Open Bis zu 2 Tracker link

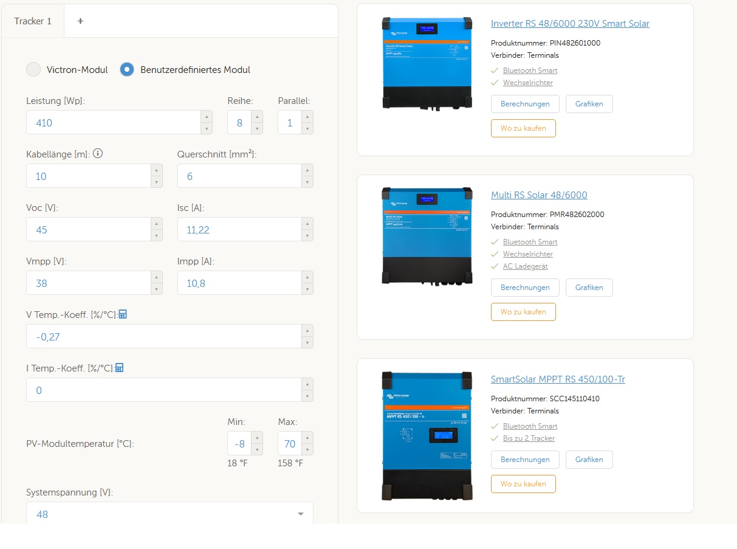pos(529,438)
